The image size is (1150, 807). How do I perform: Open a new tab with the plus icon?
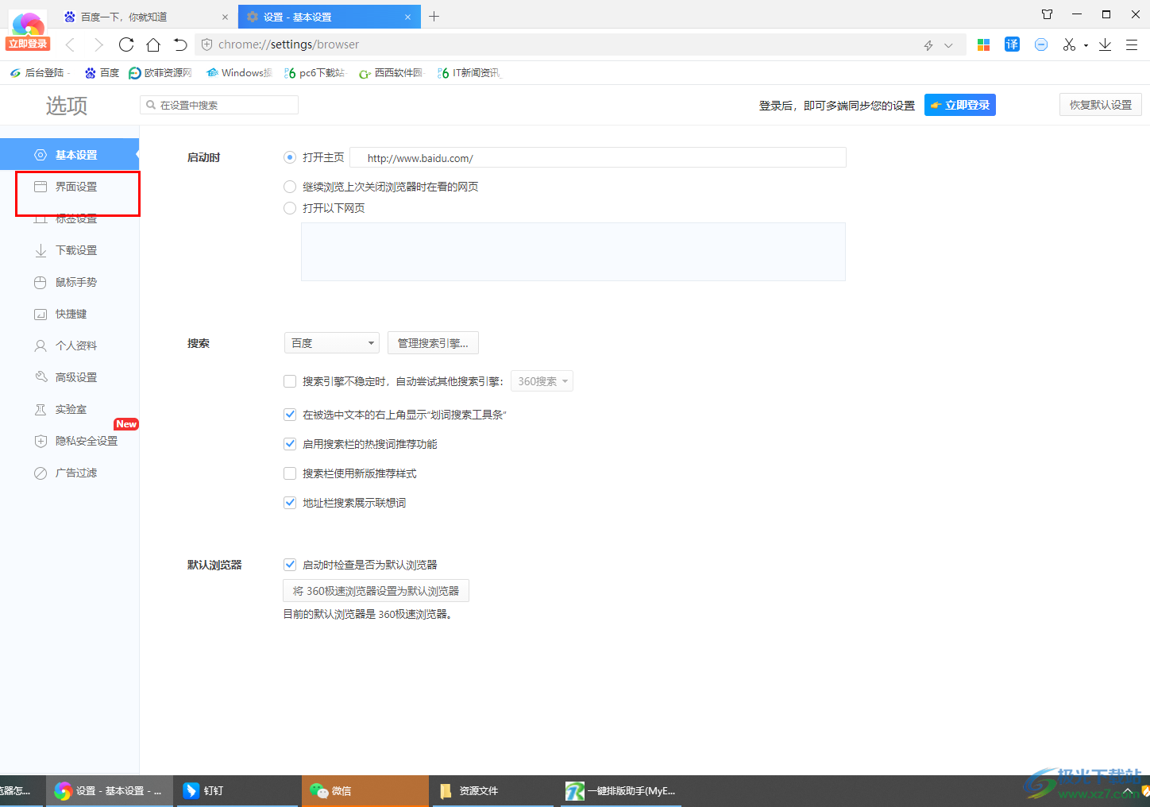[434, 16]
